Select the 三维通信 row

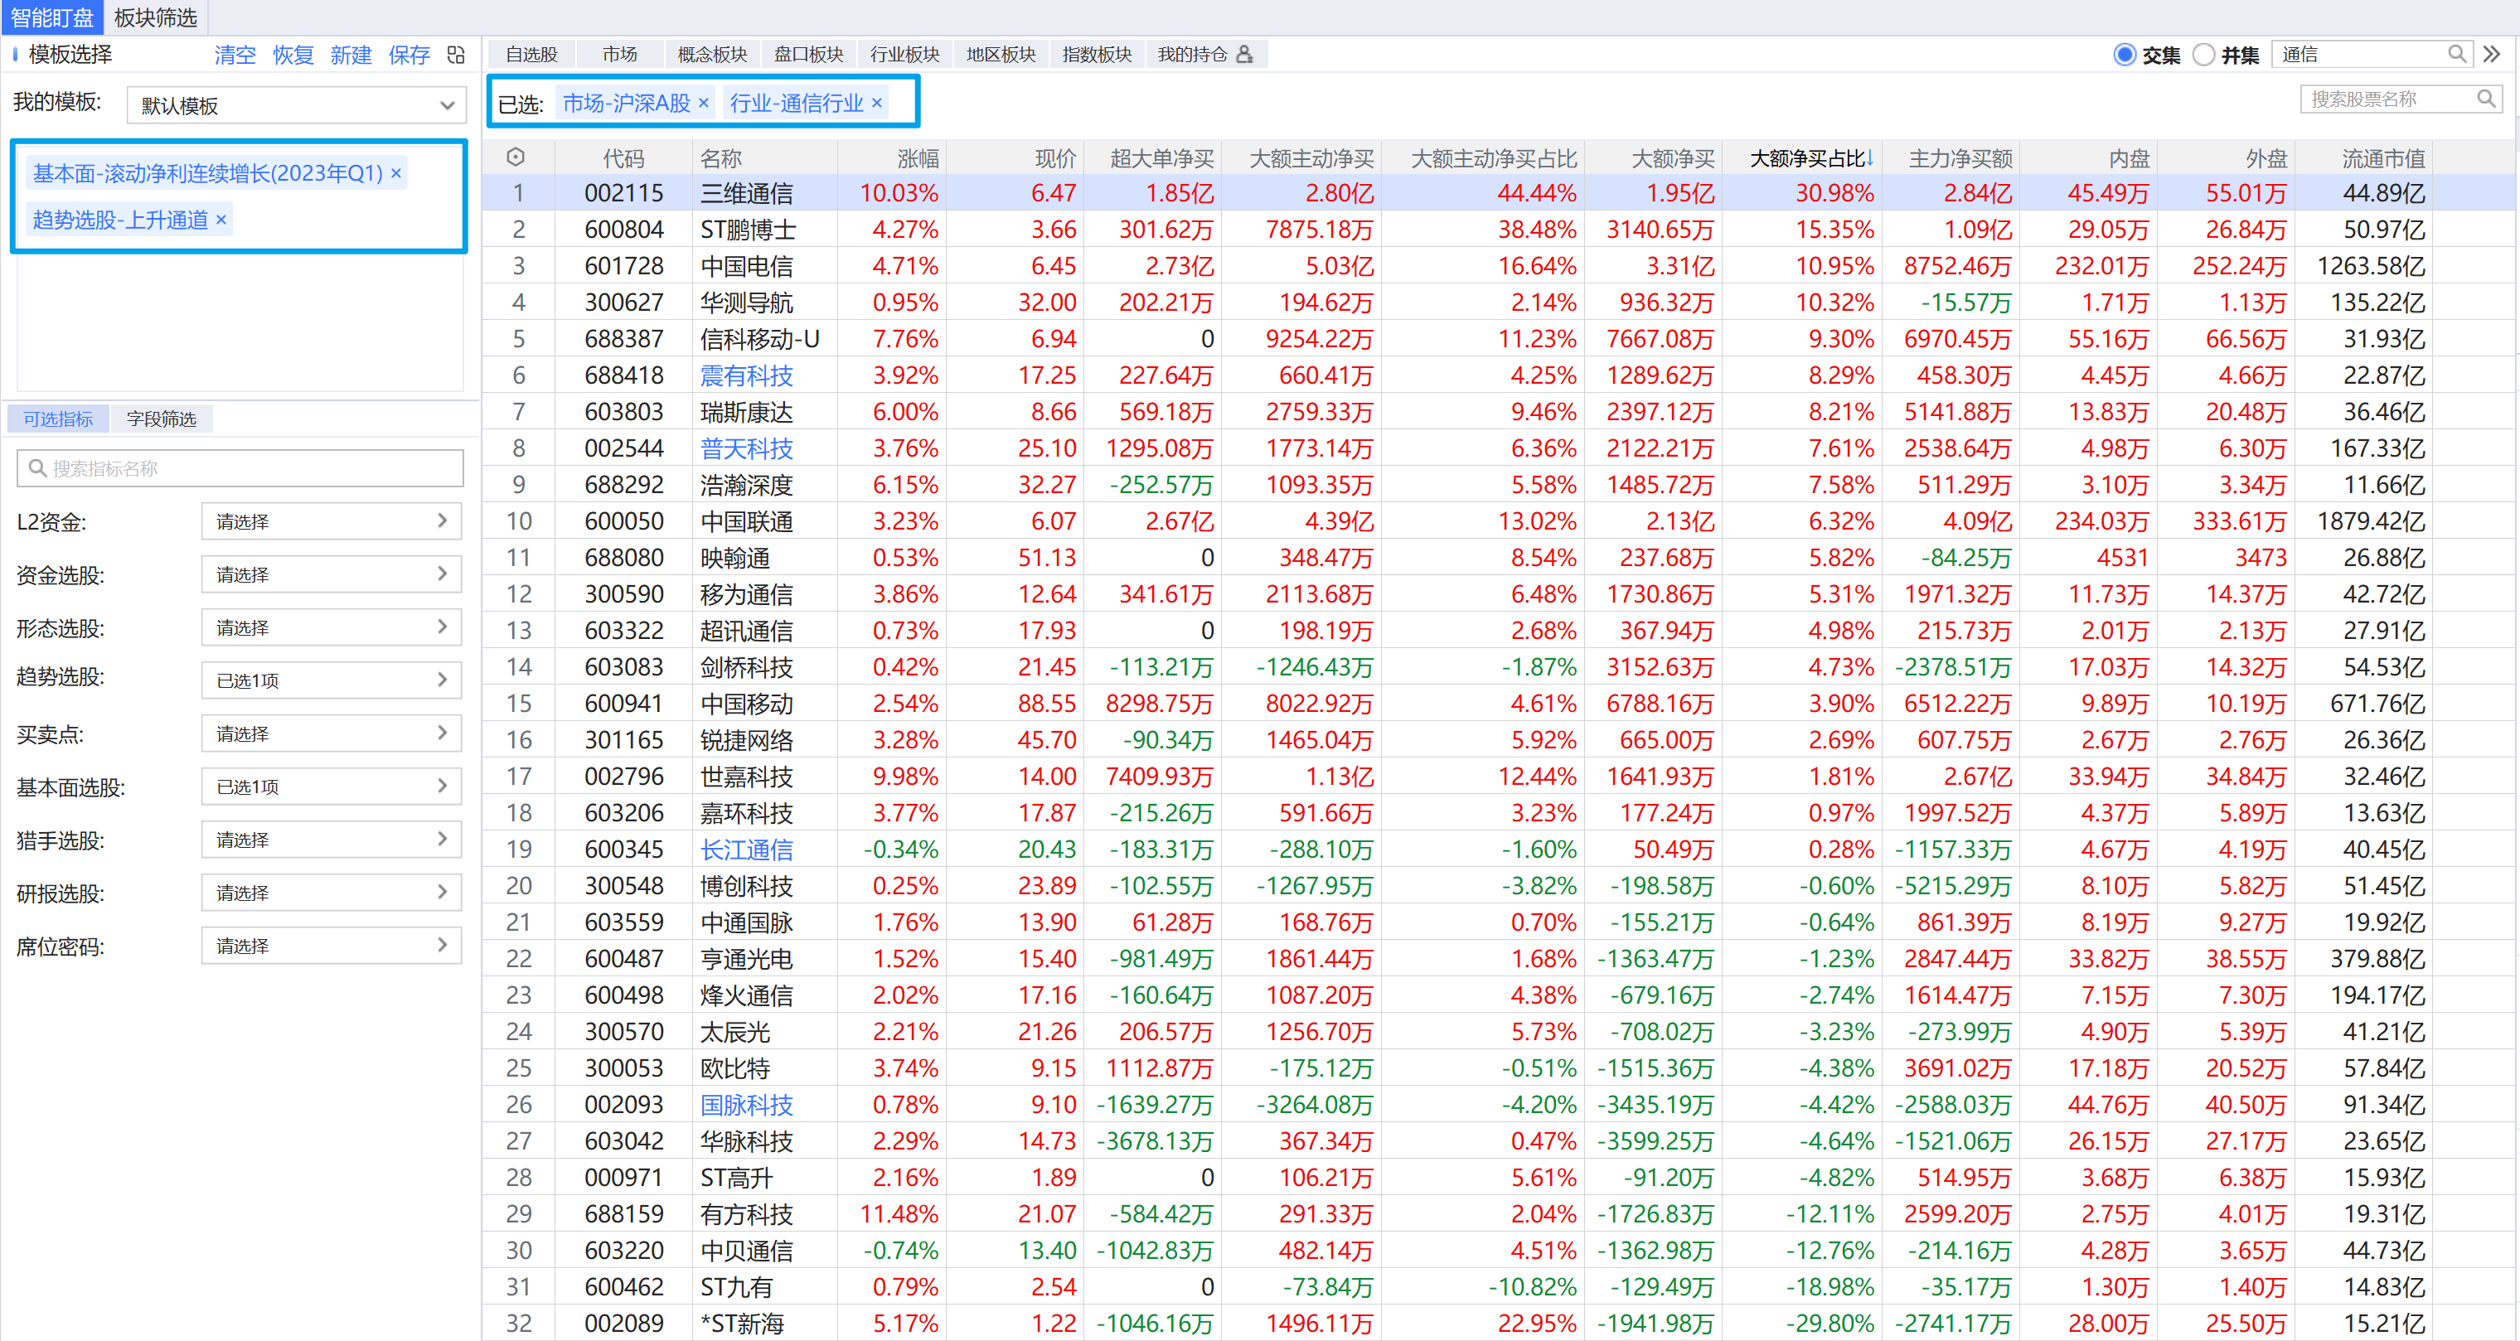coord(1500,192)
